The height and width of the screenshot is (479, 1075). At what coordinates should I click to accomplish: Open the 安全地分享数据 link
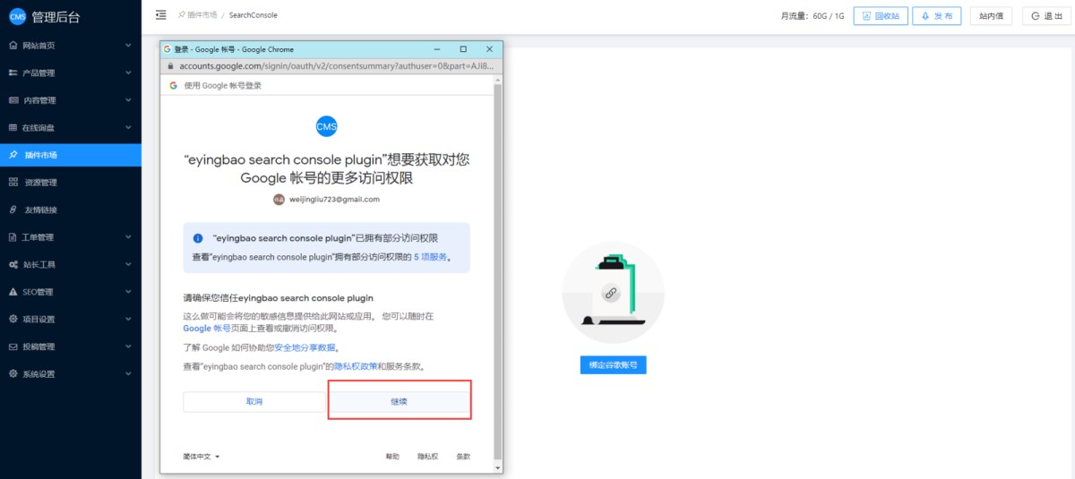(306, 347)
